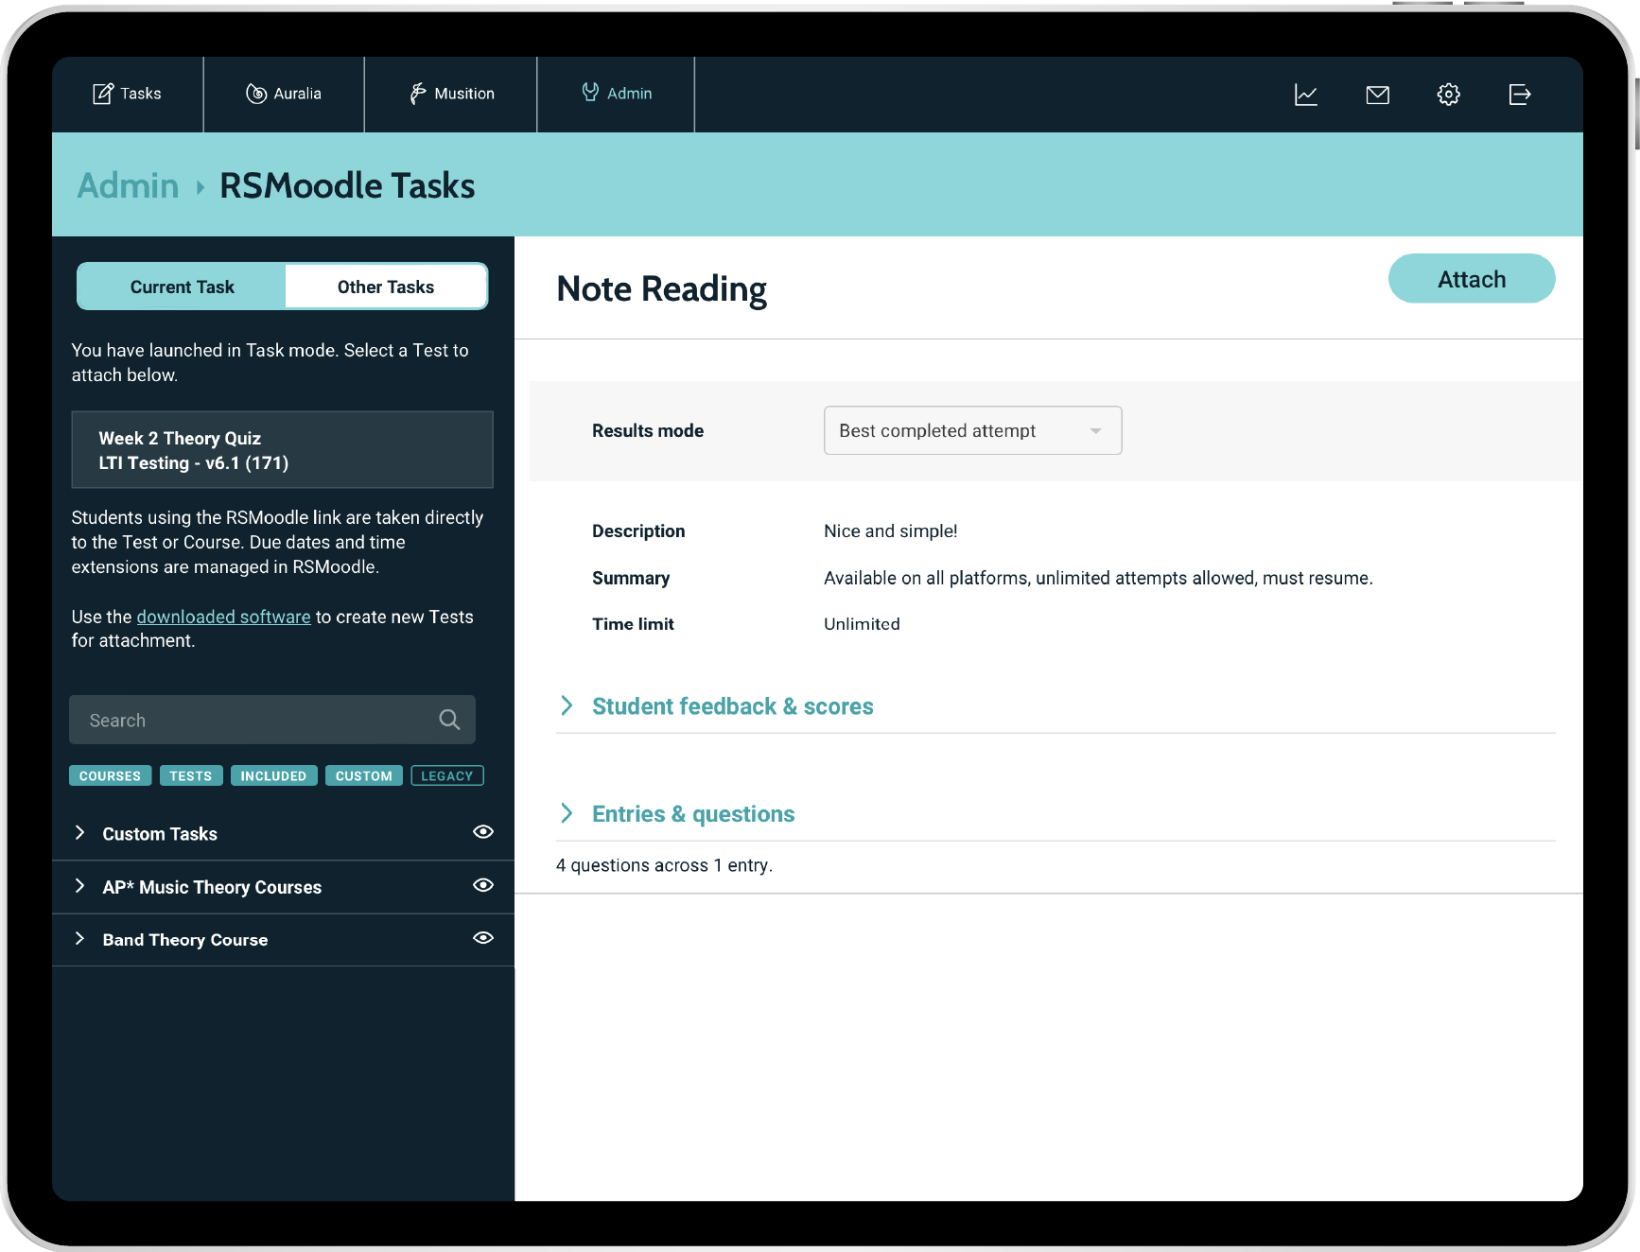The width and height of the screenshot is (1640, 1252).
Task: Click the search magnifier icon
Action: point(449,720)
